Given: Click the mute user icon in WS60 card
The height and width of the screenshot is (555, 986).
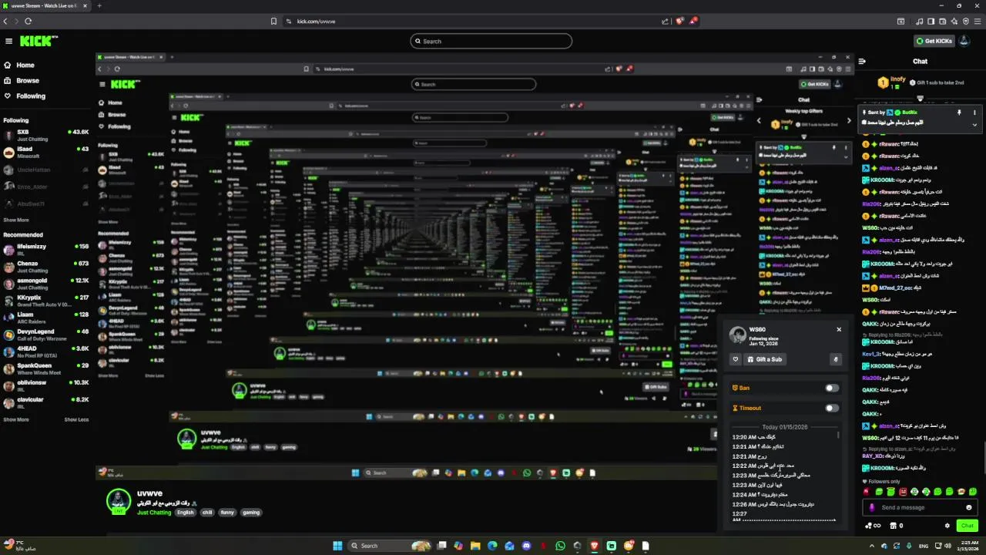Looking at the screenshot, I should pyautogui.click(x=836, y=359).
